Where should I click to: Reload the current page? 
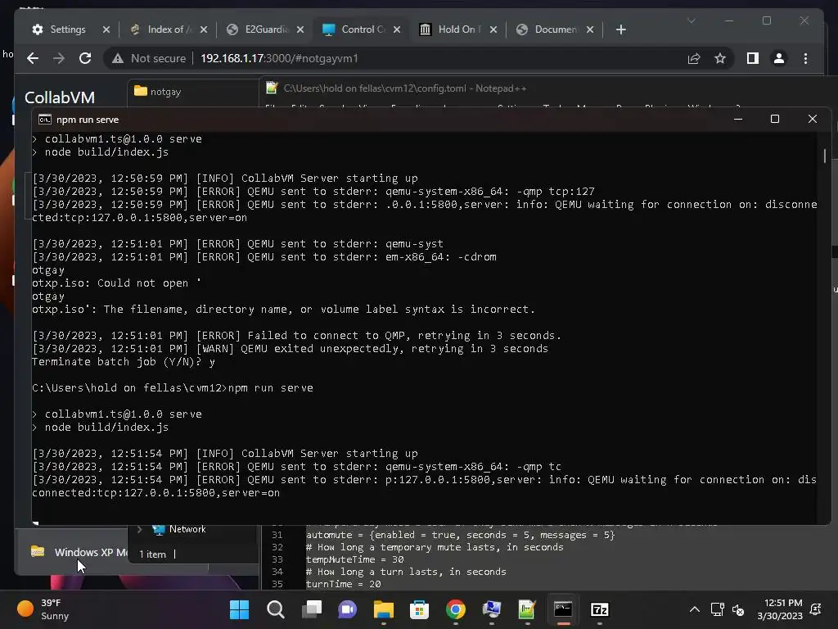click(x=85, y=58)
